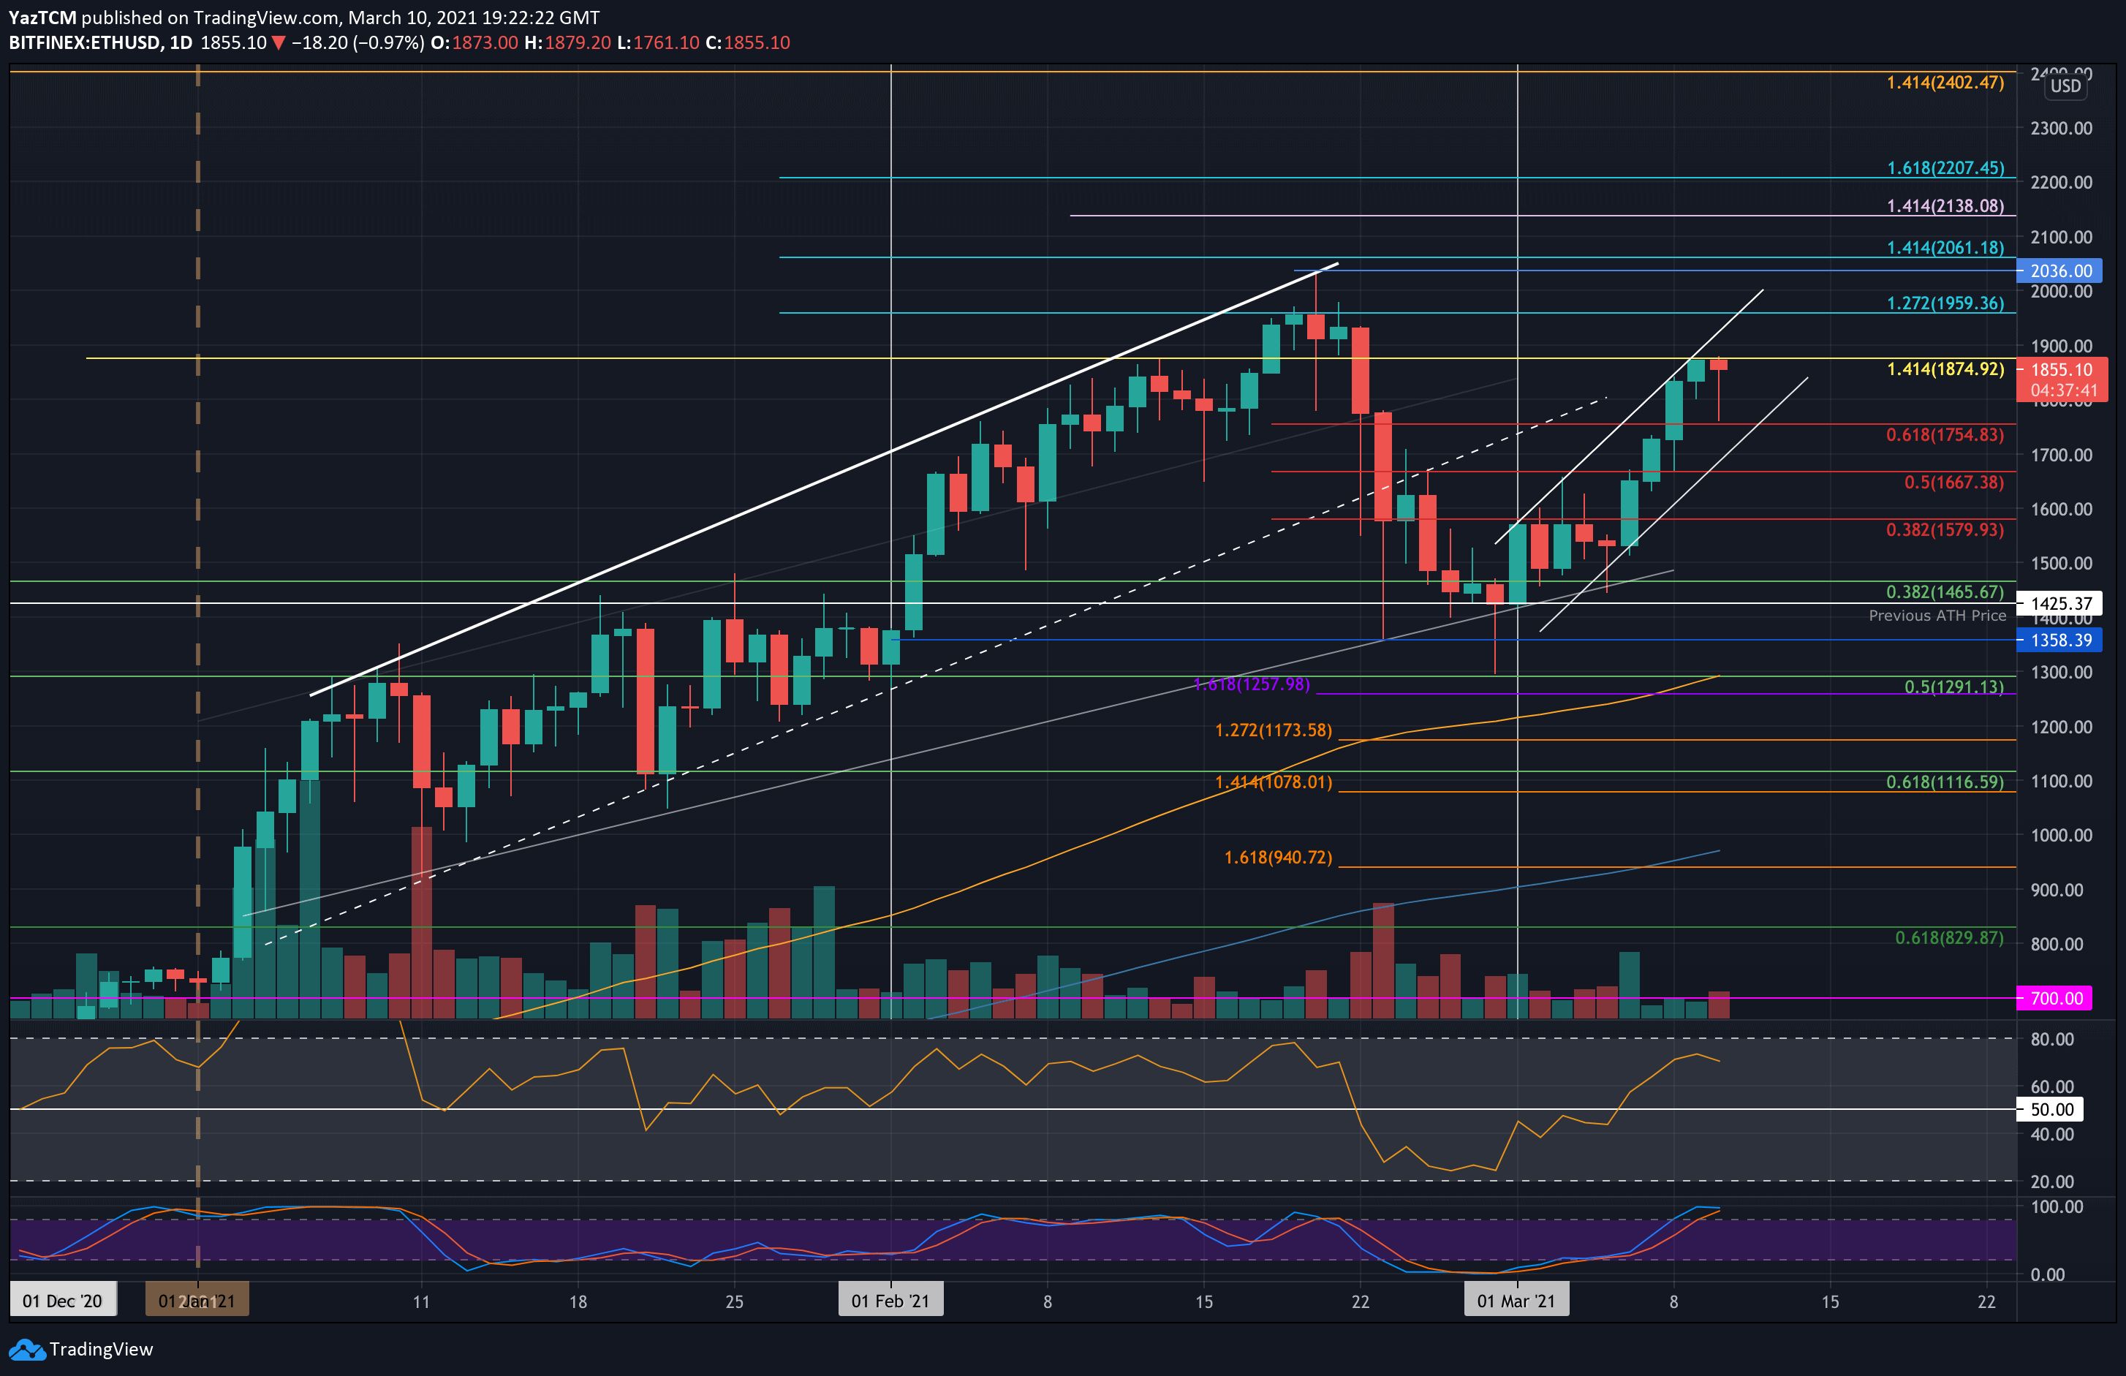This screenshot has height=1376, width=2126.
Task: Select the 01 Jan '21 date marker
Action: [x=197, y=1301]
